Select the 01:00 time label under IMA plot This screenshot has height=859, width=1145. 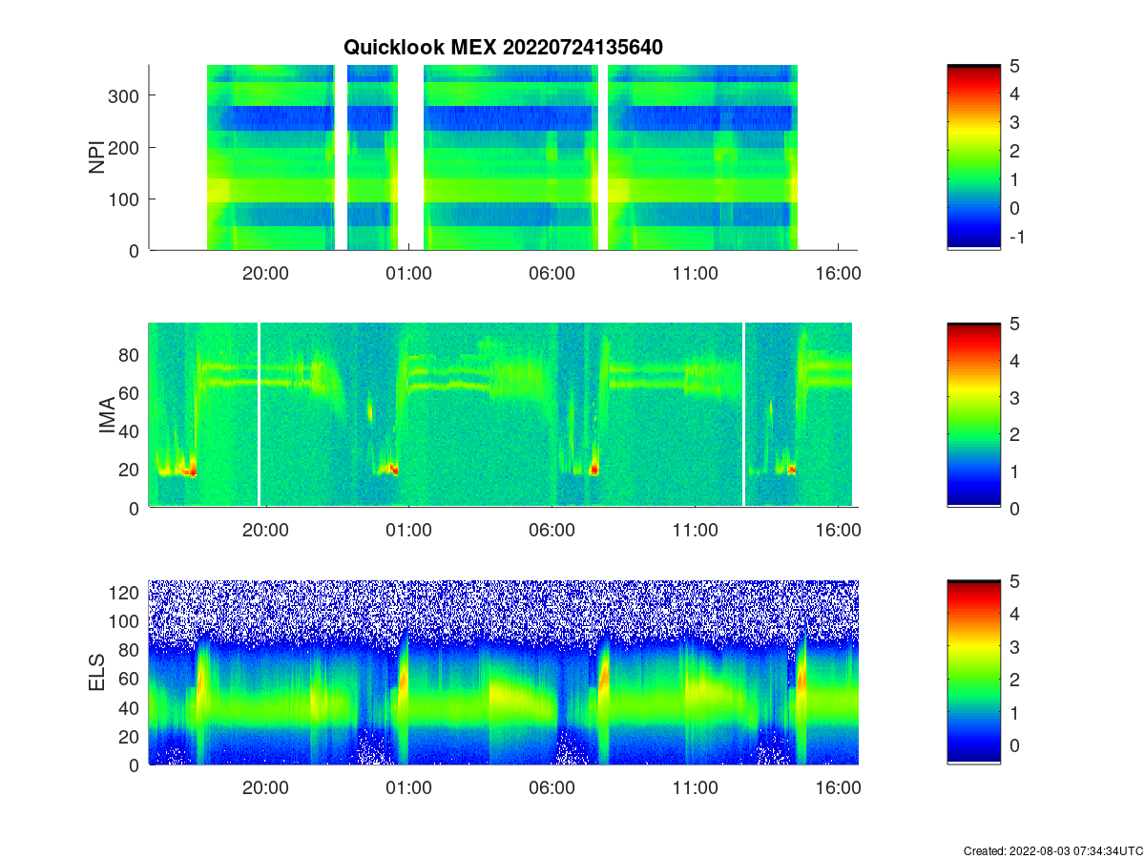tap(408, 530)
